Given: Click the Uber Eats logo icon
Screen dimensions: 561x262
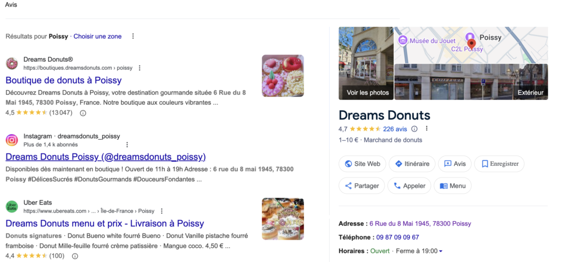Looking at the screenshot, I should tap(12, 206).
